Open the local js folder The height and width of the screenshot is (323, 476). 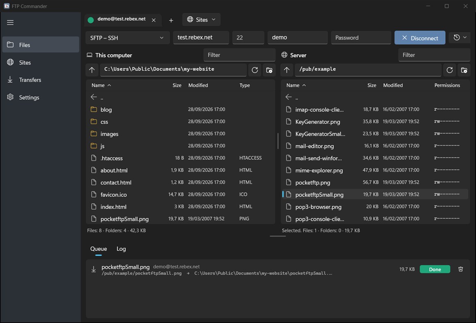coord(181,146)
